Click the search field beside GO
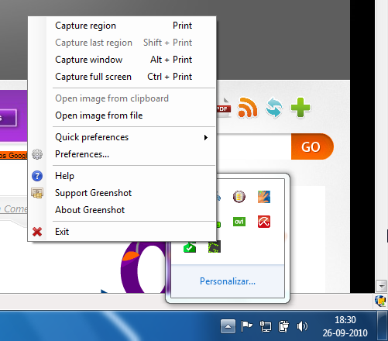 coord(254,146)
